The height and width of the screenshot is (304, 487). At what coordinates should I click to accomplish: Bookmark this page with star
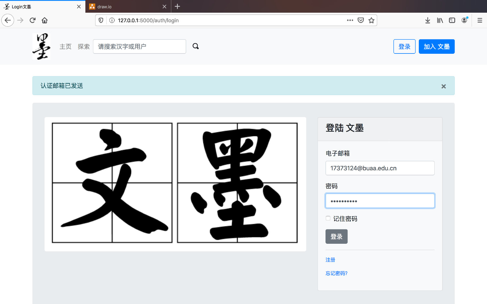pos(371,20)
